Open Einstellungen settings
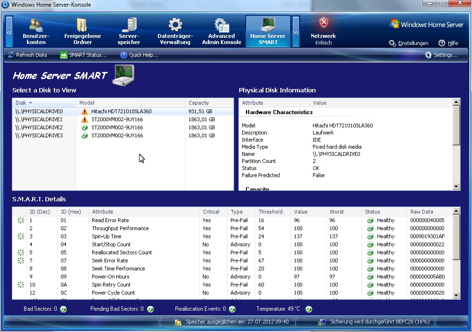Viewport: 472px width, 332px height. (x=409, y=43)
